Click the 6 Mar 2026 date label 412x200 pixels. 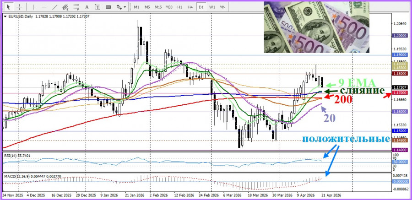pos(232,195)
